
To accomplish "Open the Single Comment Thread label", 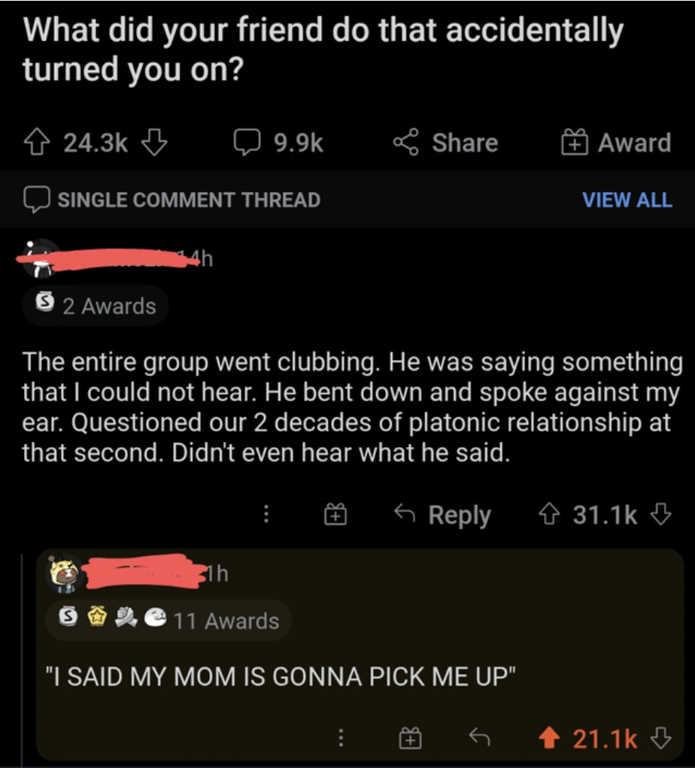I will pos(171,199).
